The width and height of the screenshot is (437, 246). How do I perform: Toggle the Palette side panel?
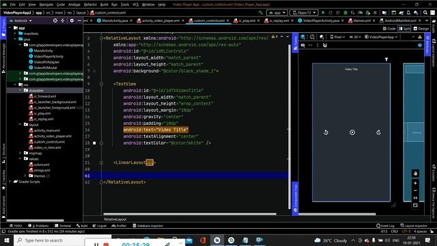coord(295,42)
